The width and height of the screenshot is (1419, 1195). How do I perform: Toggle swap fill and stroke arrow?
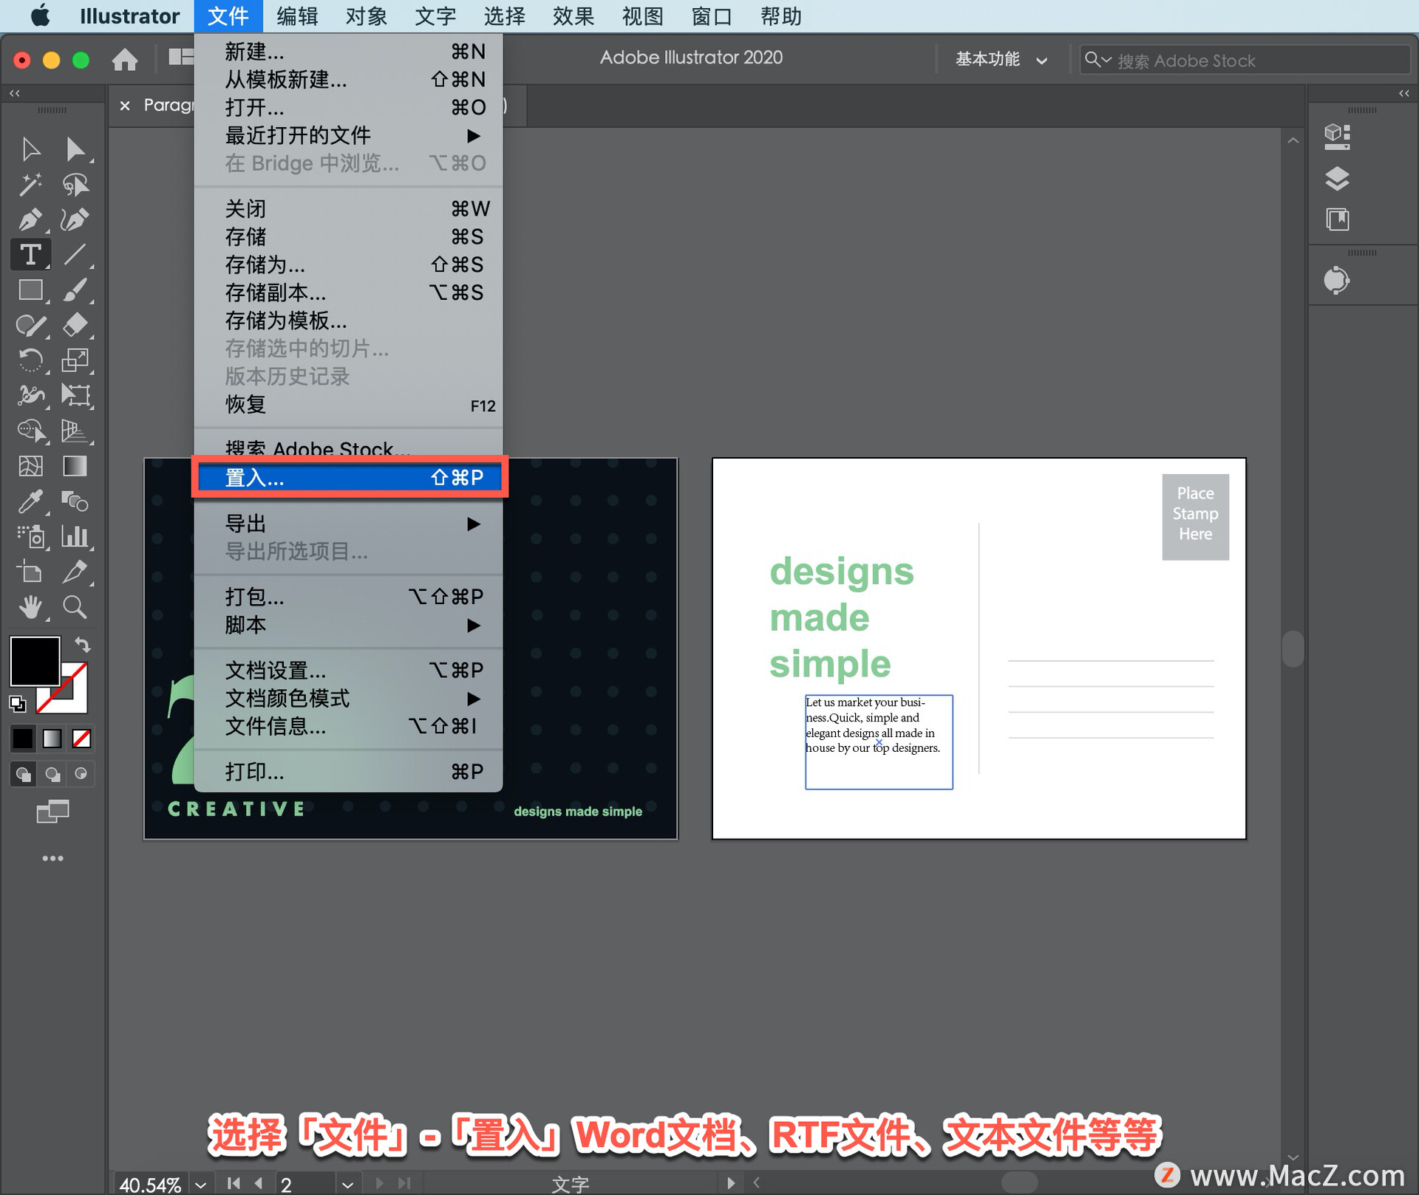coord(83,645)
